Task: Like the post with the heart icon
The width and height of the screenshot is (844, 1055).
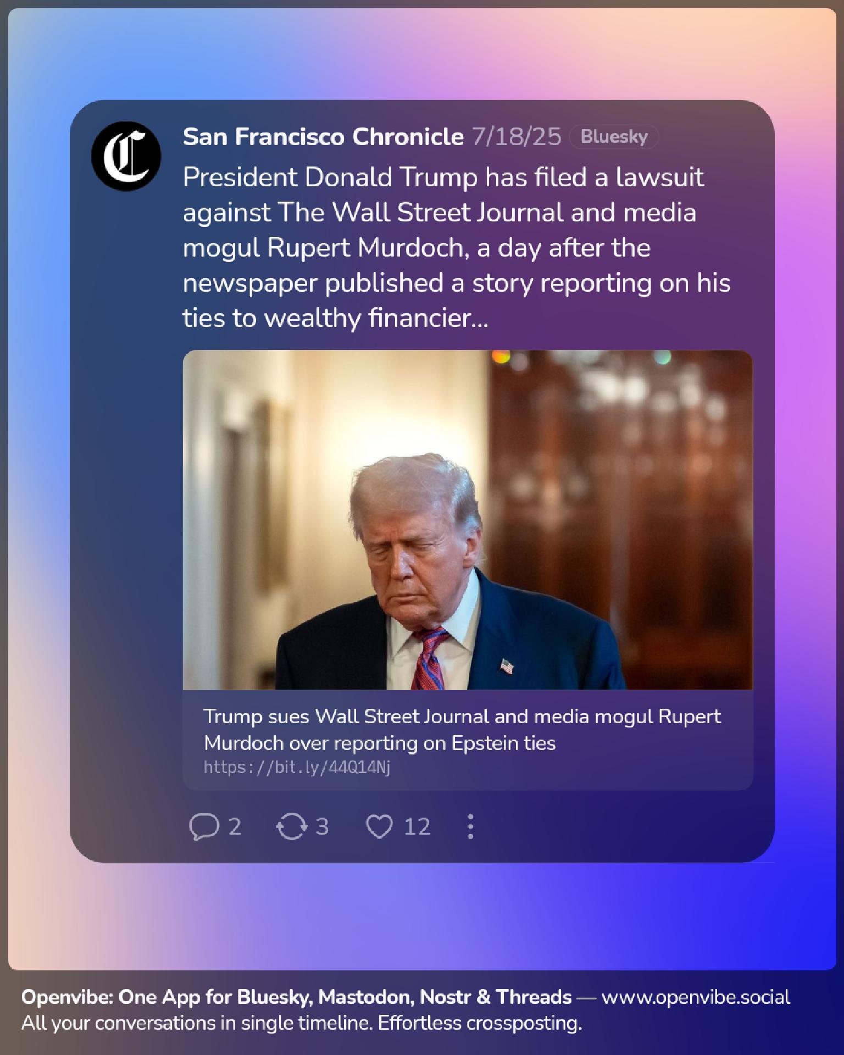Action: tap(379, 826)
